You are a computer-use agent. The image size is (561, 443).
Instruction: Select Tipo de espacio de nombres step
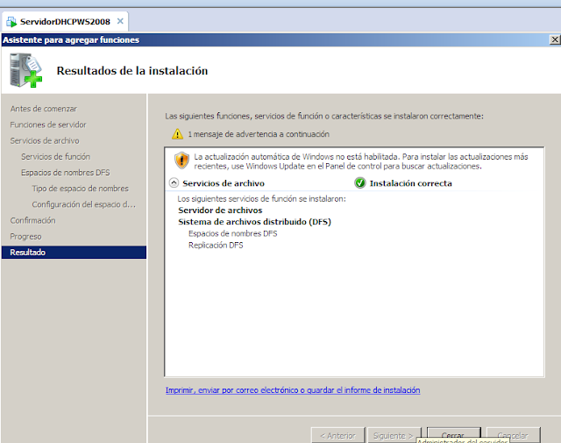click(x=80, y=189)
